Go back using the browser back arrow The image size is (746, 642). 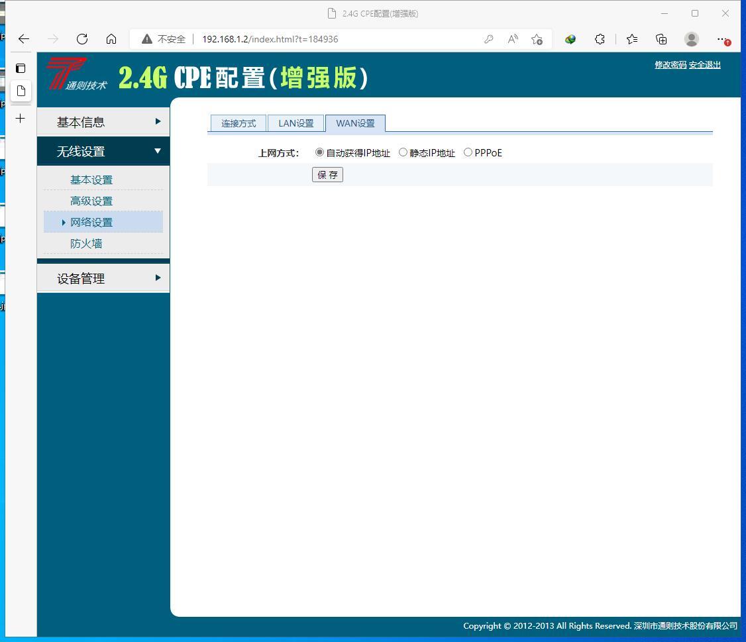23,39
